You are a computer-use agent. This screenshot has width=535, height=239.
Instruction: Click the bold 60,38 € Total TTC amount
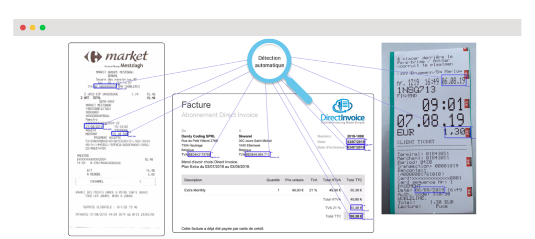(356, 216)
